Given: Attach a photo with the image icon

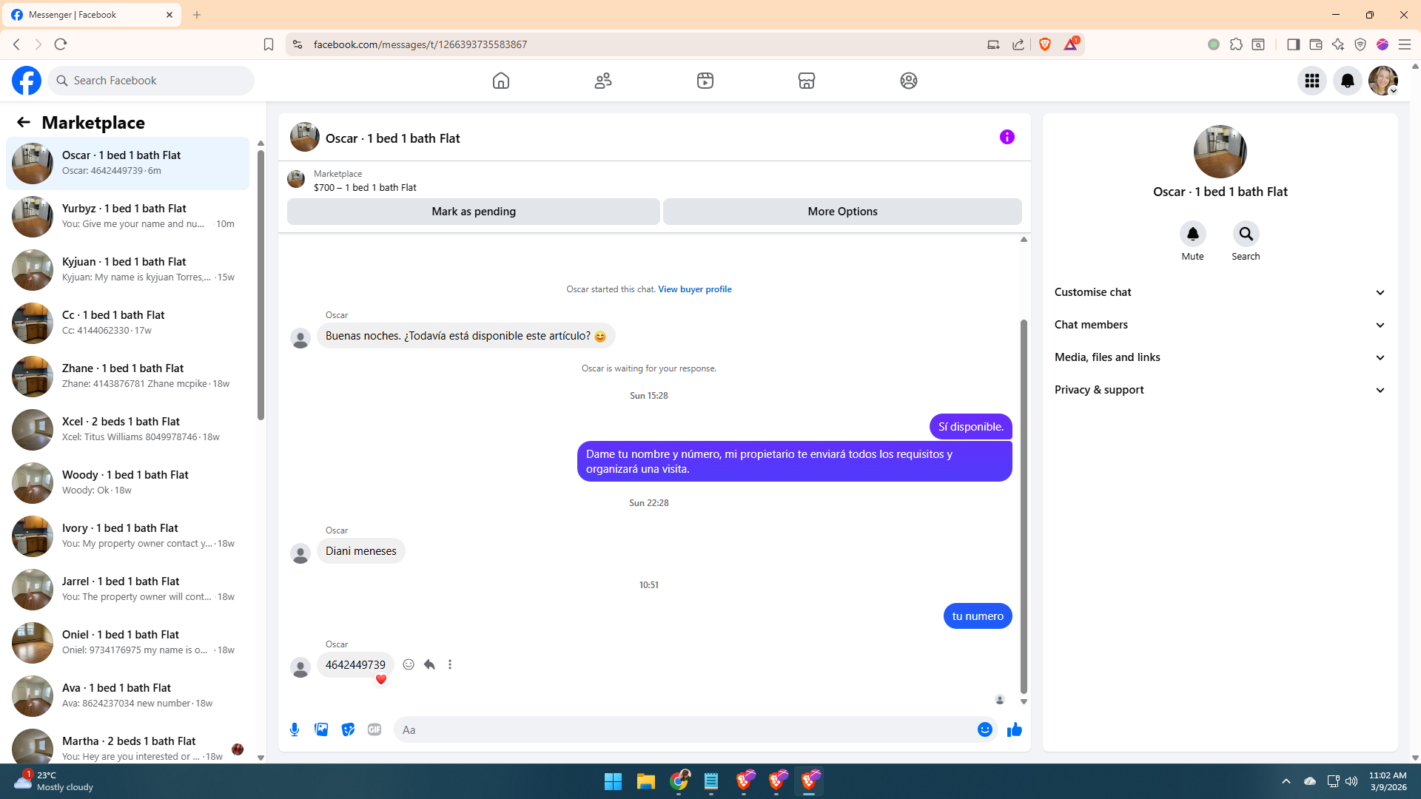Looking at the screenshot, I should 321,729.
